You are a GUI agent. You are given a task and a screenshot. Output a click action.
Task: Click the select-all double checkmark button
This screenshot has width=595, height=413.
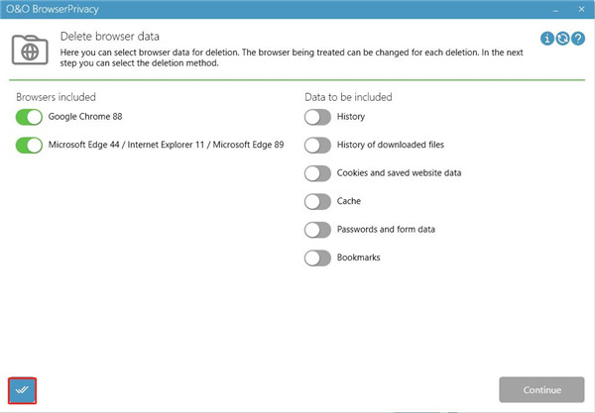click(x=22, y=390)
